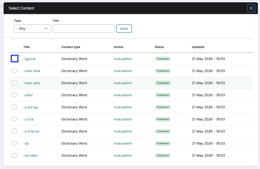The image size is (260, 169).
Task: Tick the -y.e'ta row checkbox
Action: 14,119
